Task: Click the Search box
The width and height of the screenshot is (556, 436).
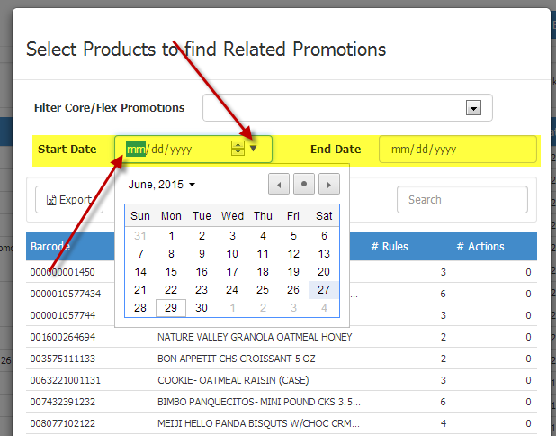Action: 462,200
